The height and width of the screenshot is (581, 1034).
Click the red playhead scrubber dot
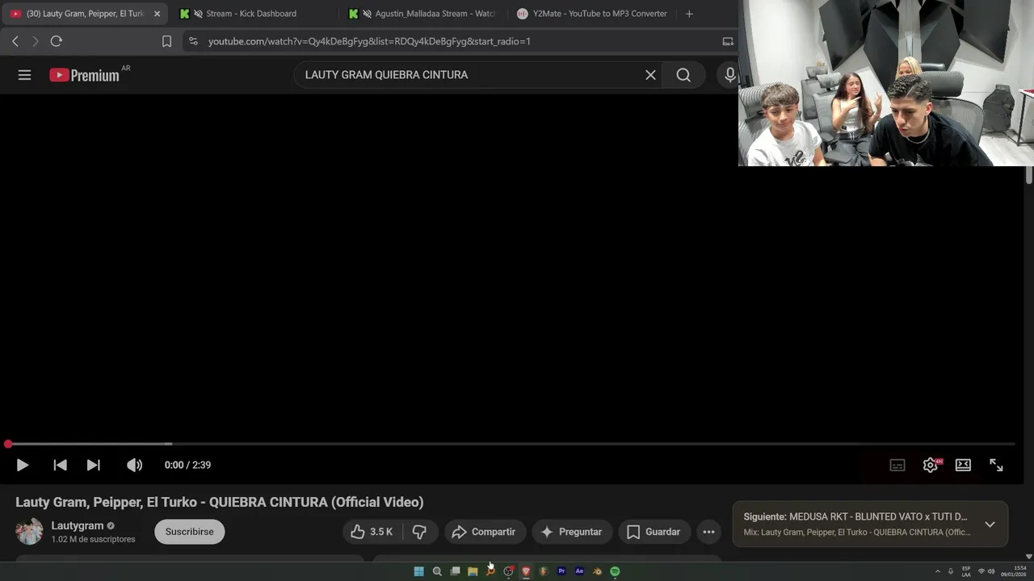pyautogui.click(x=8, y=444)
